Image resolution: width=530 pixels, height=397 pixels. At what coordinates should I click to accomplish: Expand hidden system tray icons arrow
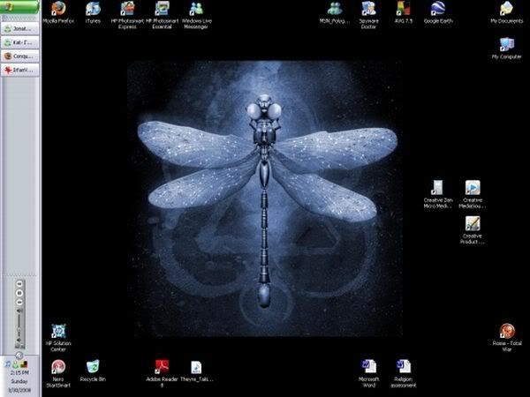point(19,355)
